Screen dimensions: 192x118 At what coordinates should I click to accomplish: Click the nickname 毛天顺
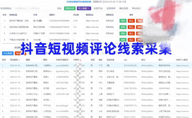click(46, 88)
